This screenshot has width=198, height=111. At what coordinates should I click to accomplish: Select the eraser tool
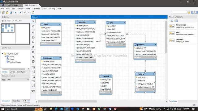33,32
